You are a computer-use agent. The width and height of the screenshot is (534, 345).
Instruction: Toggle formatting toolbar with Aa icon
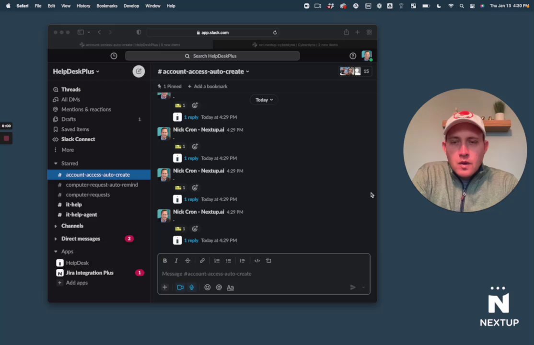click(x=231, y=287)
